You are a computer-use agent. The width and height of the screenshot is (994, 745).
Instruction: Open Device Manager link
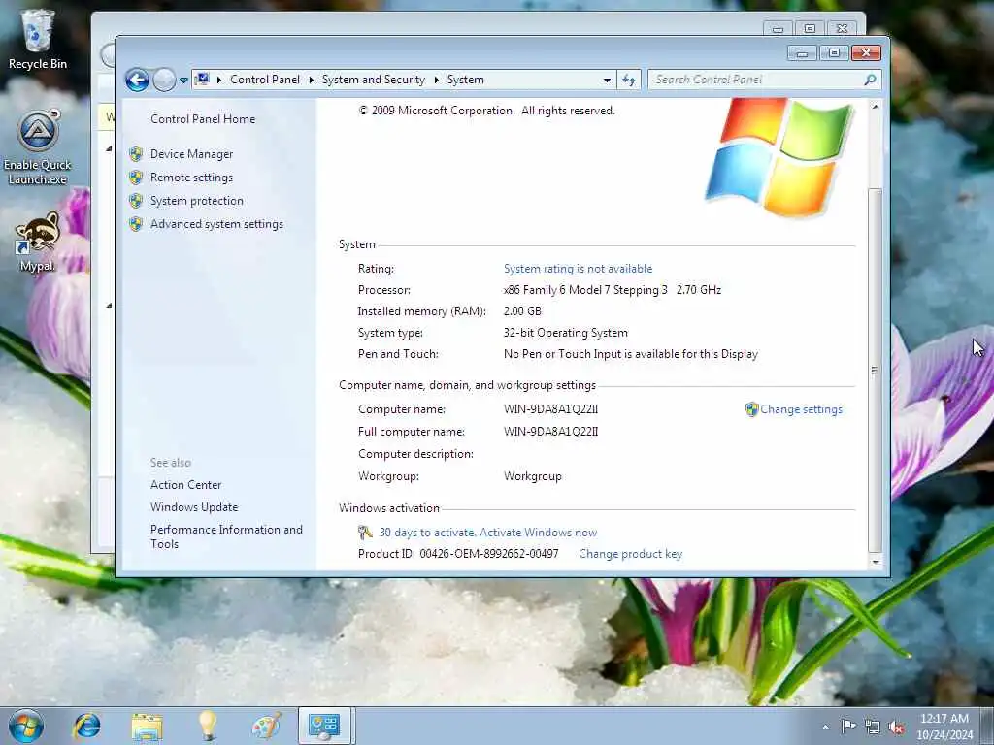point(191,154)
